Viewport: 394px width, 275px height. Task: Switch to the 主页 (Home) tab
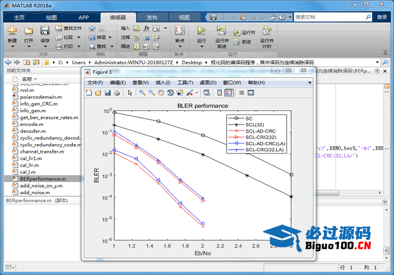coord(19,17)
